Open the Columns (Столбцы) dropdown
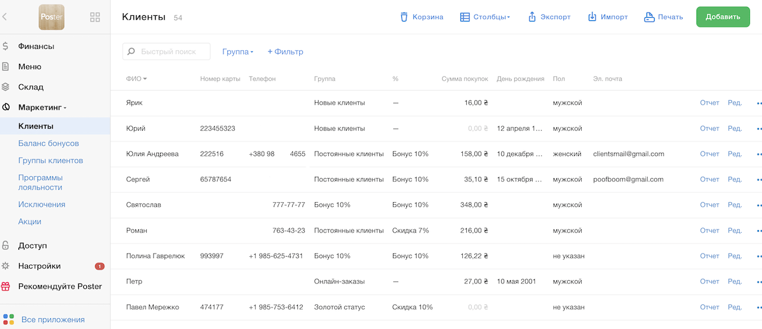 [486, 17]
